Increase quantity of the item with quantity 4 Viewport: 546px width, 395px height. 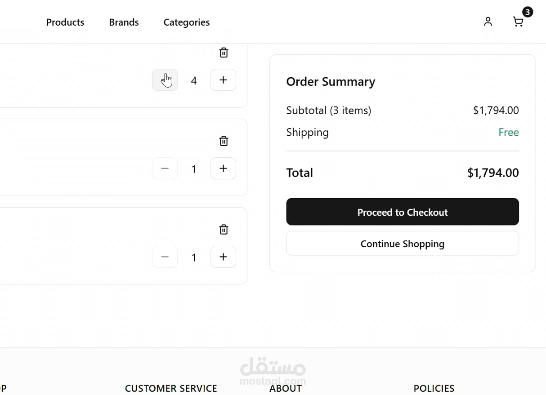coord(223,80)
